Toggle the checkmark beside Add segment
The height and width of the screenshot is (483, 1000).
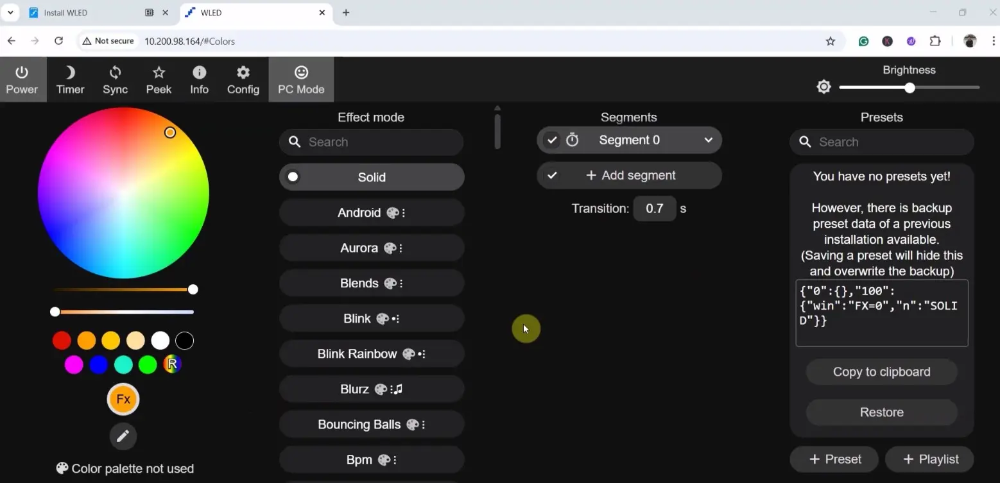551,175
